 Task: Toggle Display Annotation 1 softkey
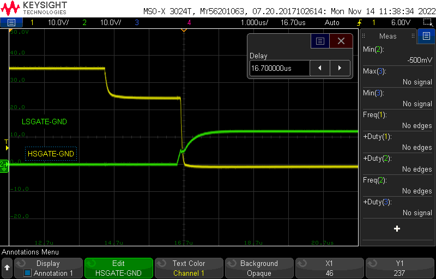pos(48,268)
